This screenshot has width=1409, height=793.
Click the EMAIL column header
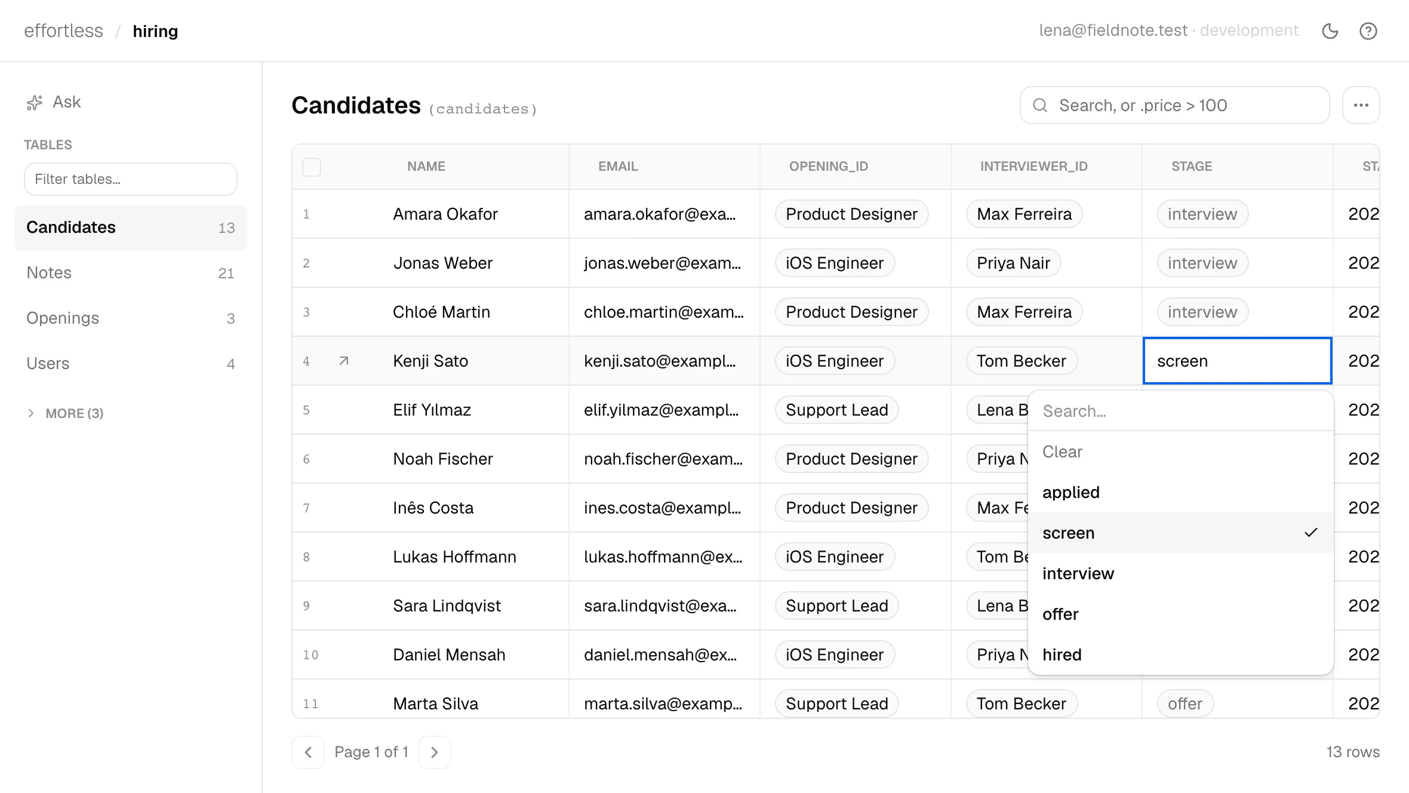pos(618,167)
